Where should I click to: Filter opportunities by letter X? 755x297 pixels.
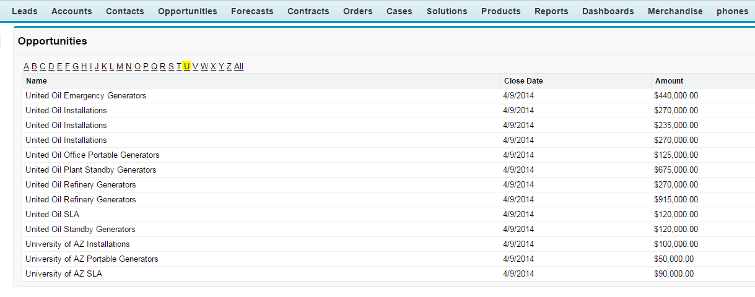point(213,66)
